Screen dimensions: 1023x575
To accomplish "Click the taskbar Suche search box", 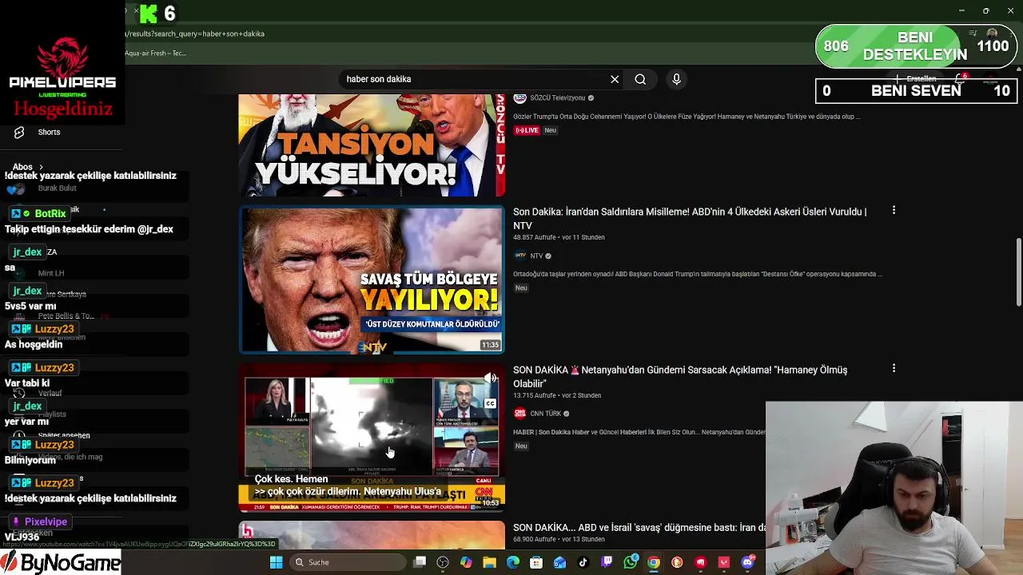I will (347, 562).
